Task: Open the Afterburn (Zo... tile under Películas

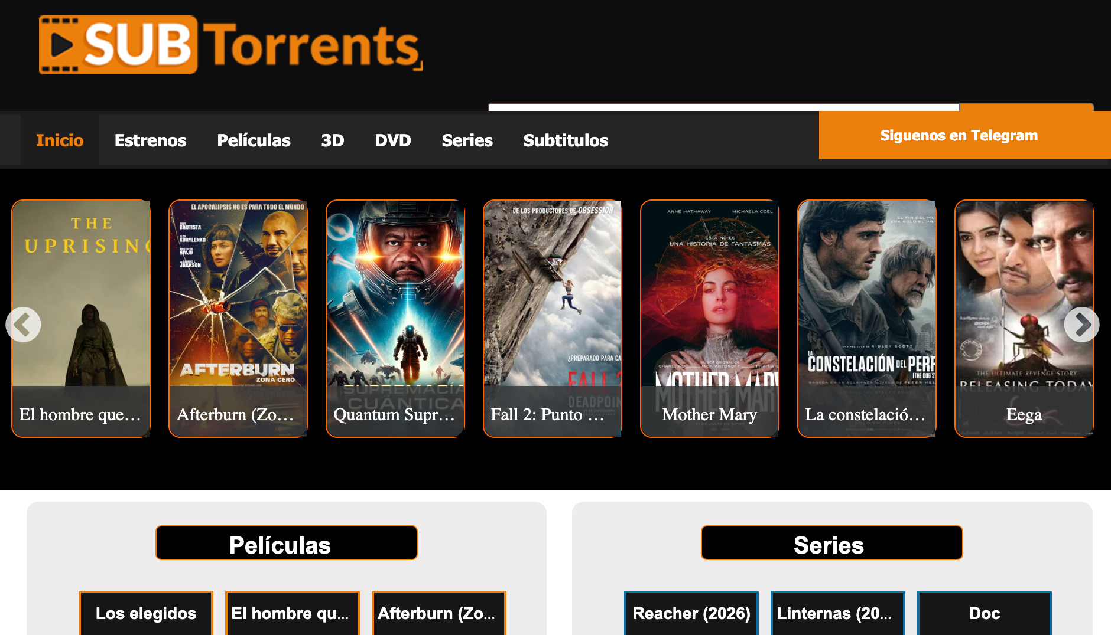Action: pyautogui.click(x=439, y=613)
